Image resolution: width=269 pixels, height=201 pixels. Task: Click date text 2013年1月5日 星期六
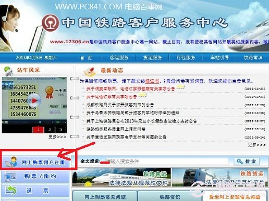tap(36, 58)
